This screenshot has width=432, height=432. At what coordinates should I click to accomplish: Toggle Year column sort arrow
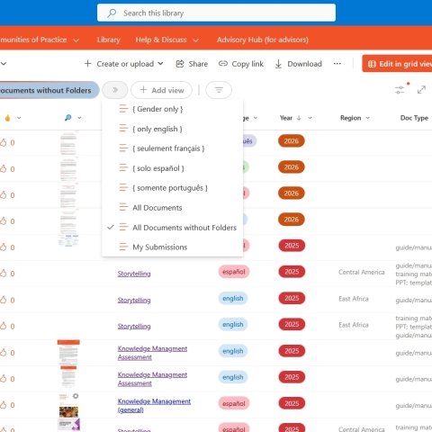coord(299,118)
